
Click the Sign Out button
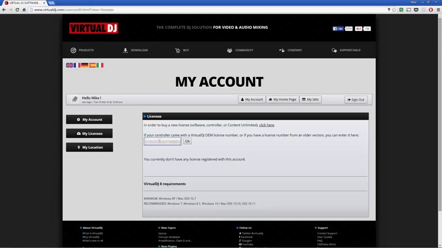[356, 99]
